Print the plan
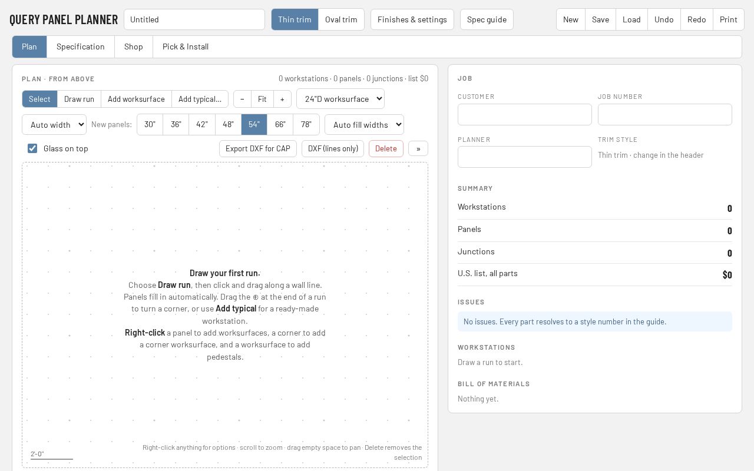This screenshot has width=754, height=471. 729,19
